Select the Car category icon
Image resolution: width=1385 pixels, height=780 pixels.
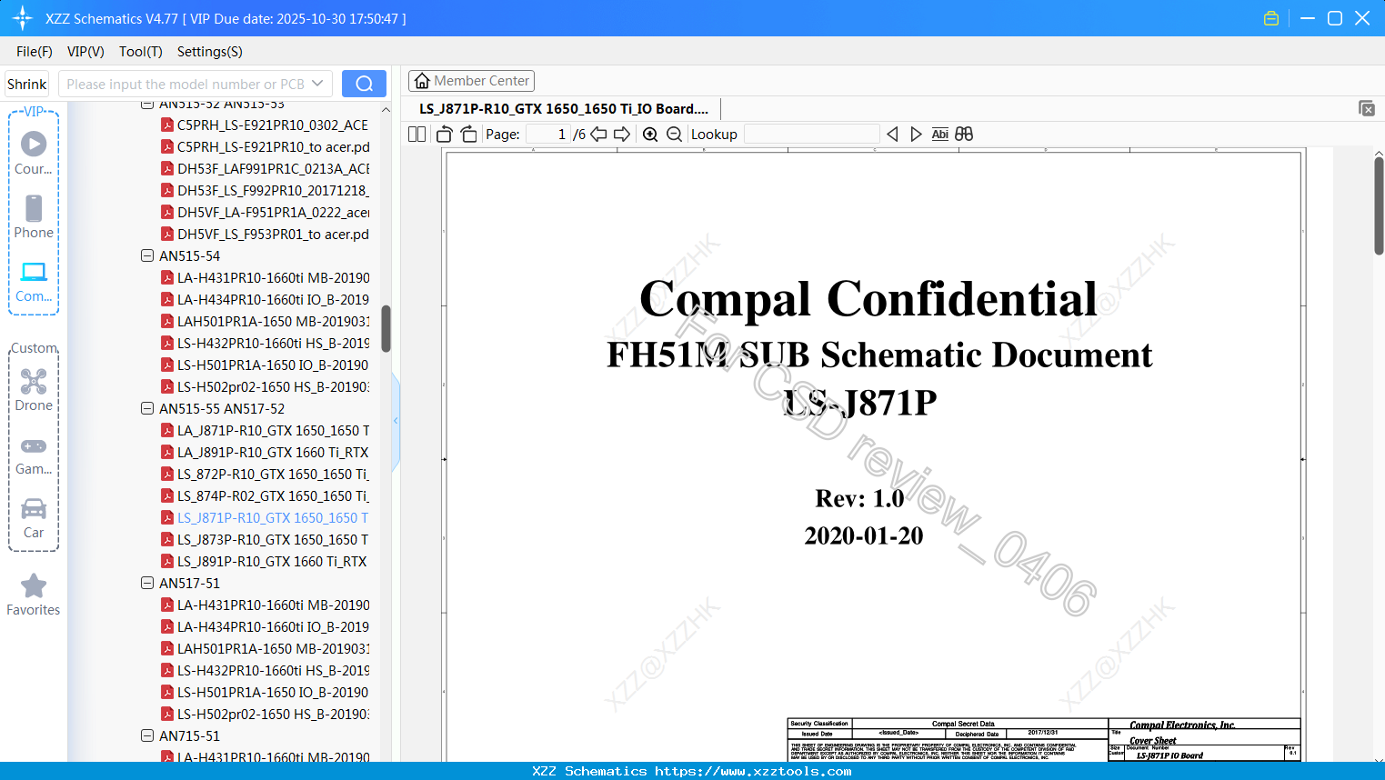point(34,518)
